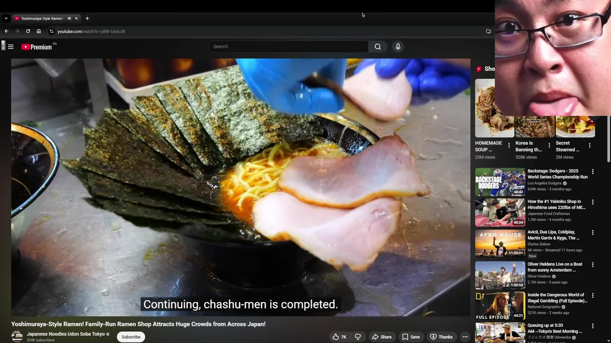Play Oliver Heldens Live on a Boat thumbnail
The width and height of the screenshot is (611, 343).
click(x=500, y=275)
